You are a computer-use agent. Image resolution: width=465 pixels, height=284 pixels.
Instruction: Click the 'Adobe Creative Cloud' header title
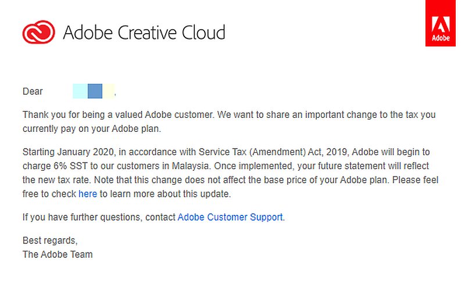(144, 32)
